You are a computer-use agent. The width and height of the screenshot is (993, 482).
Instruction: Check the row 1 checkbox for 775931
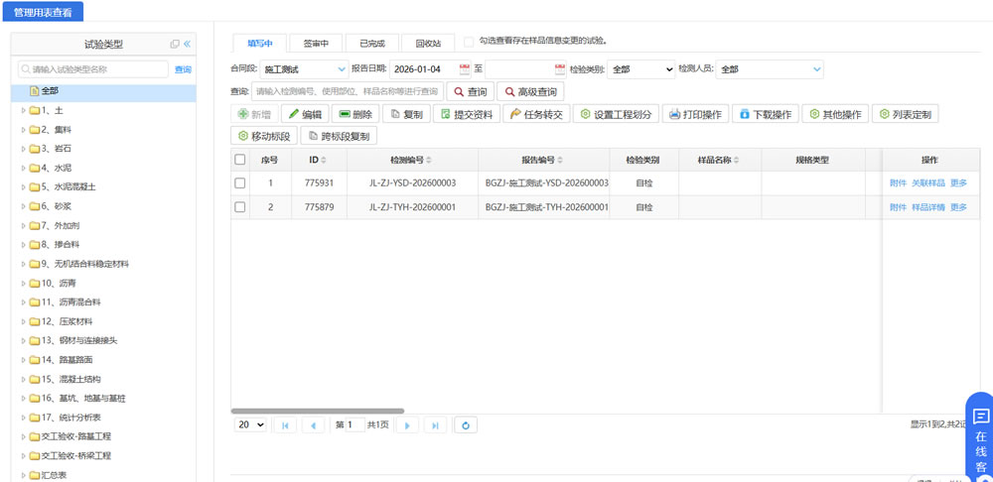239,183
